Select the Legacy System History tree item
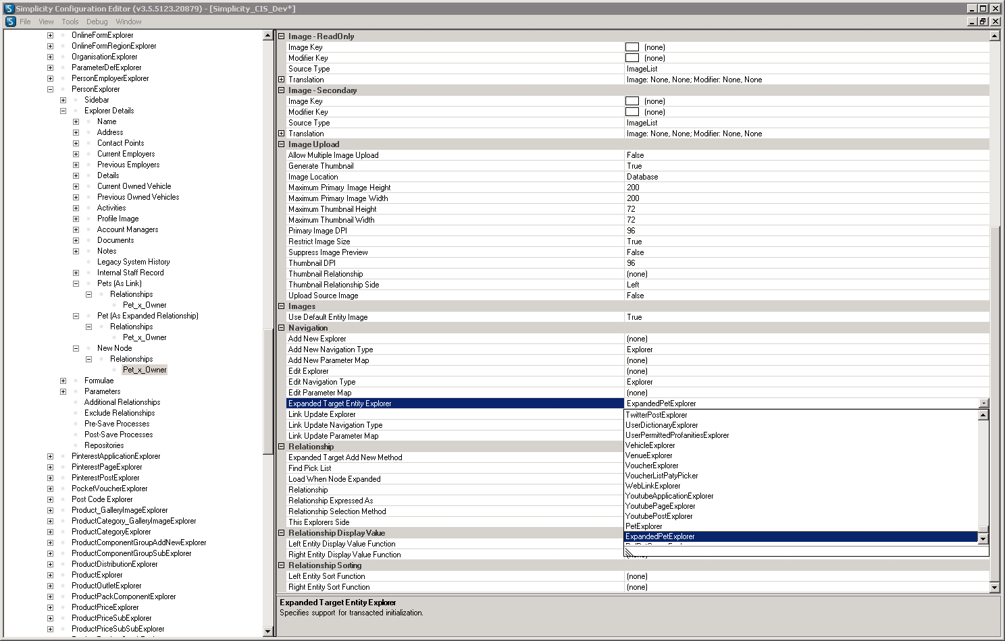 coord(133,262)
